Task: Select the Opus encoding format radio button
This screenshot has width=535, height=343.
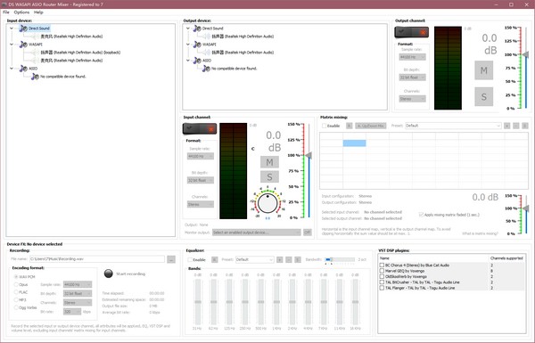Action: [16, 284]
